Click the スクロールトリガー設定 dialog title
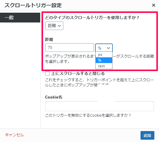The height and width of the screenshot is (142, 159). (33, 5)
